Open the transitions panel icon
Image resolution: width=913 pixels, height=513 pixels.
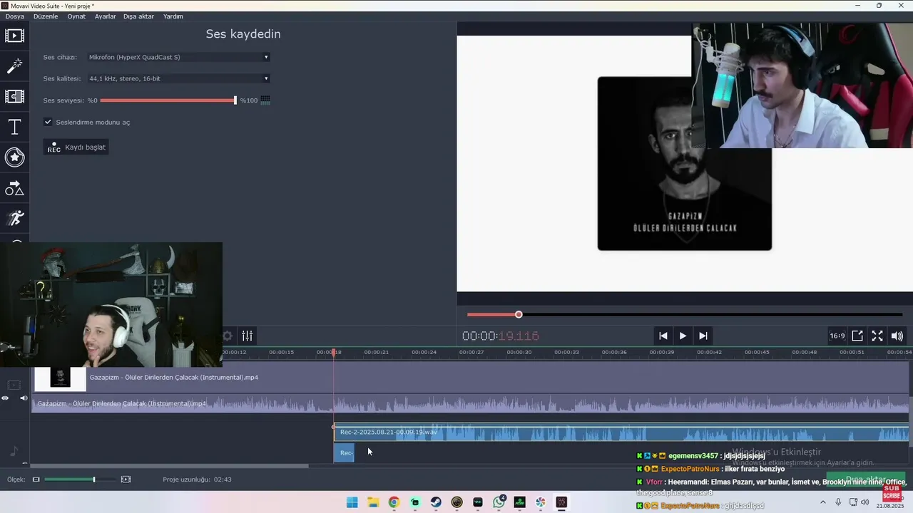click(x=14, y=96)
